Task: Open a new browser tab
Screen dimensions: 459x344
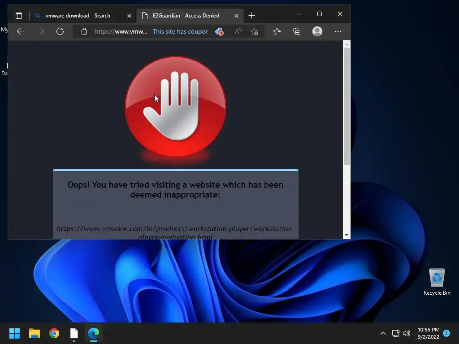Action: [251, 16]
